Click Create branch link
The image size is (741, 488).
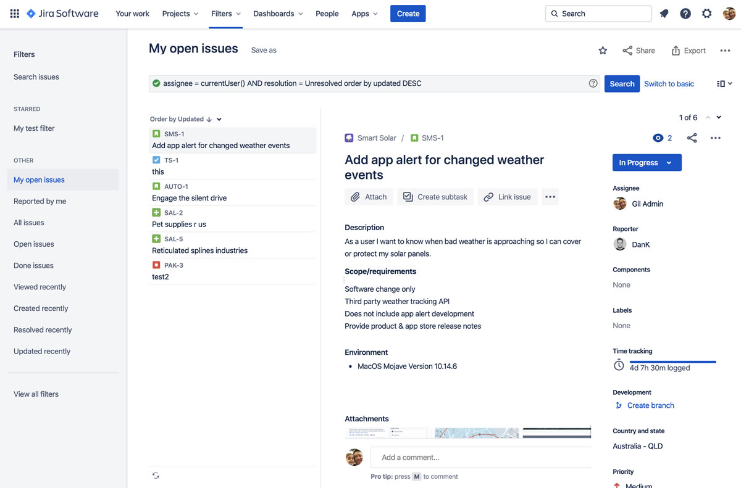coord(650,405)
